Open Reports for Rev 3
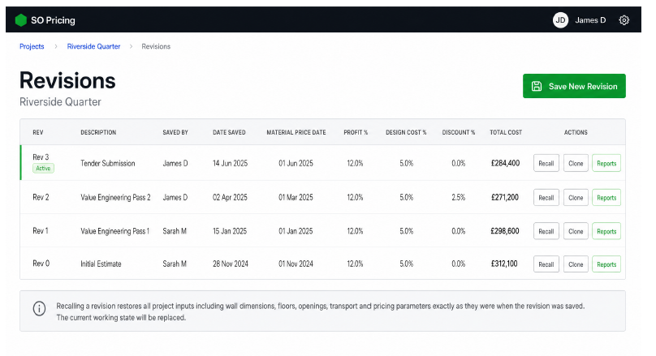Image resolution: width=656 pixels, height=356 pixels. click(x=606, y=163)
